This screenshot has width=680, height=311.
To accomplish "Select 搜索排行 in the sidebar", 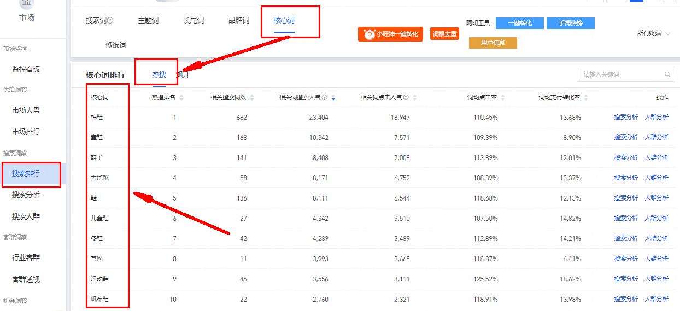I will [x=26, y=173].
